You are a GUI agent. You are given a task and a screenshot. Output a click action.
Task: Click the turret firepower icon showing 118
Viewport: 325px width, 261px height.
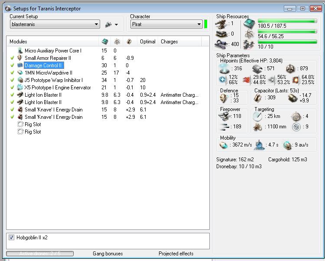(x=224, y=117)
